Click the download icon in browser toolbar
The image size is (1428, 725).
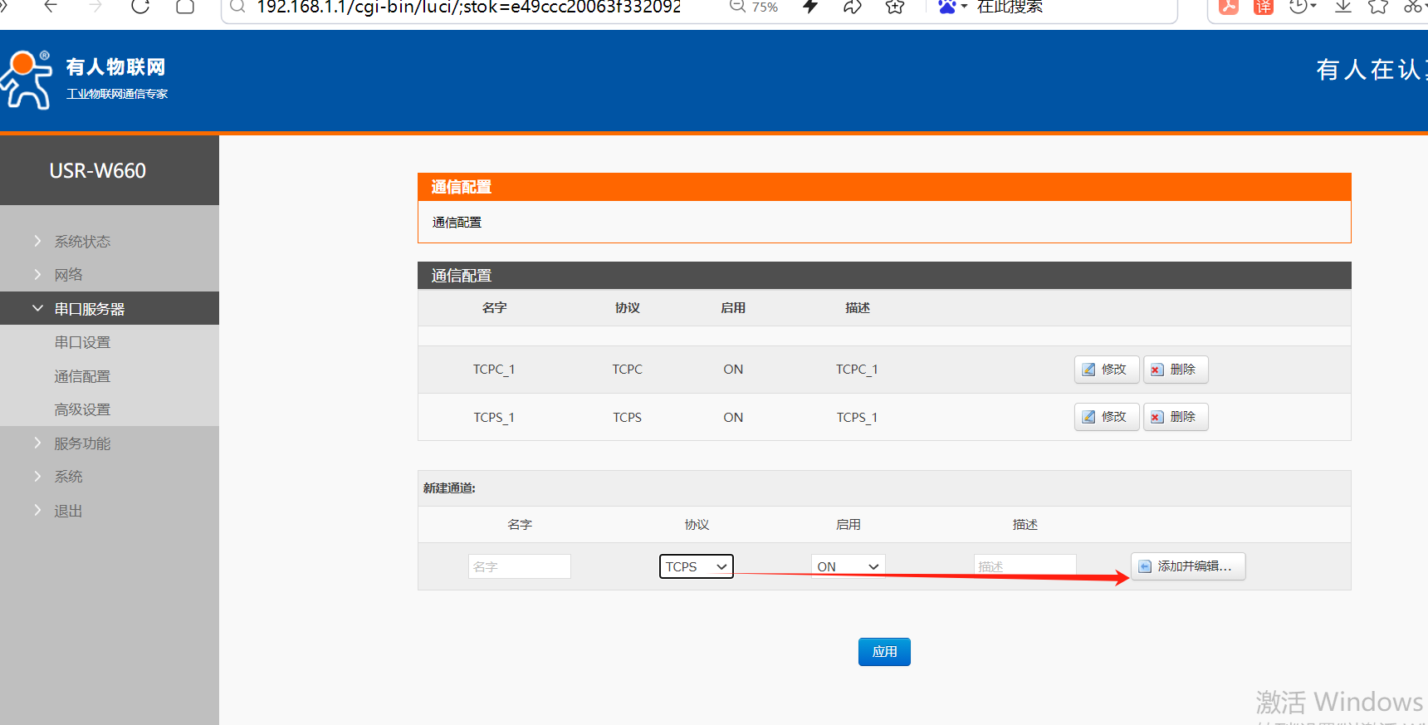coord(1342,7)
